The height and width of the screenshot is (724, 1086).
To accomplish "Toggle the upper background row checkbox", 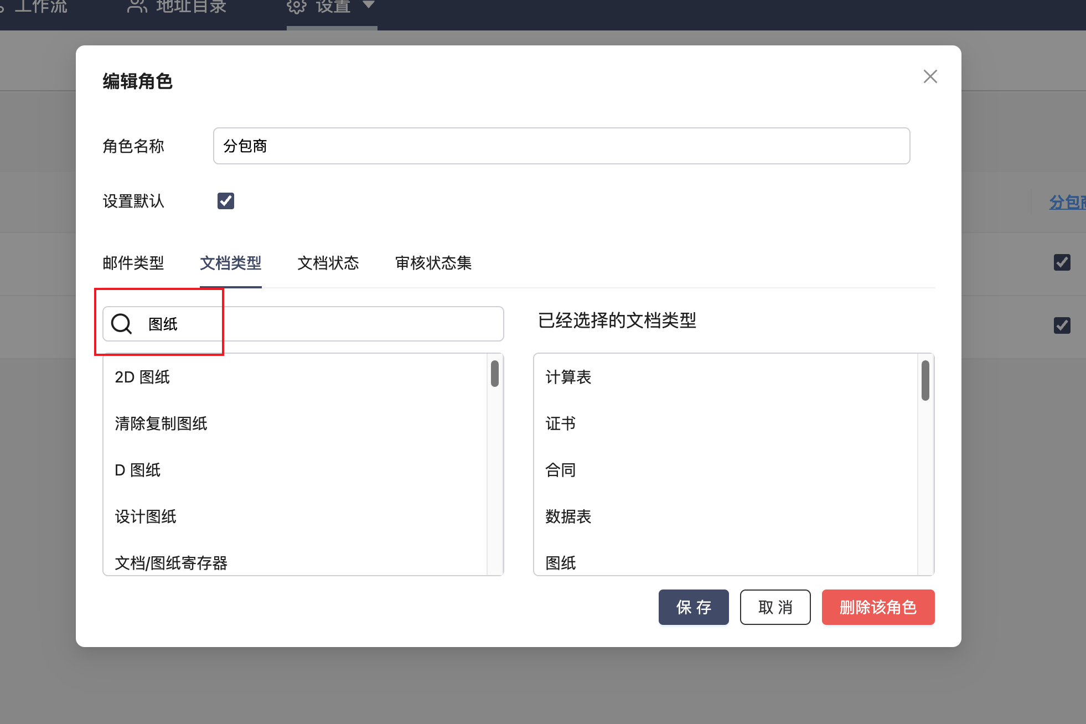I will (x=1062, y=262).
